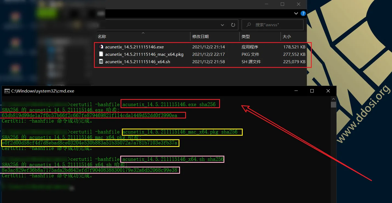This screenshot has width=392, height=203.
Task: Minimize the Explorer window
Action: [266, 4]
